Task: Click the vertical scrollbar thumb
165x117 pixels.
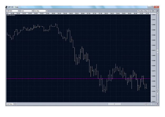Action: click(x=158, y=51)
